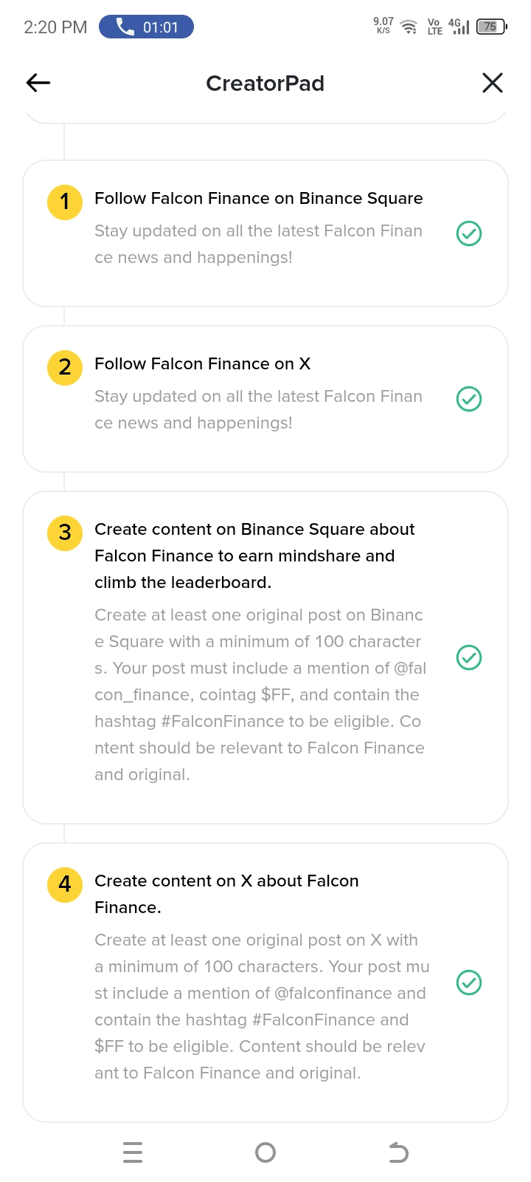Tap the Wi-Fi status icon

click(409, 27)
